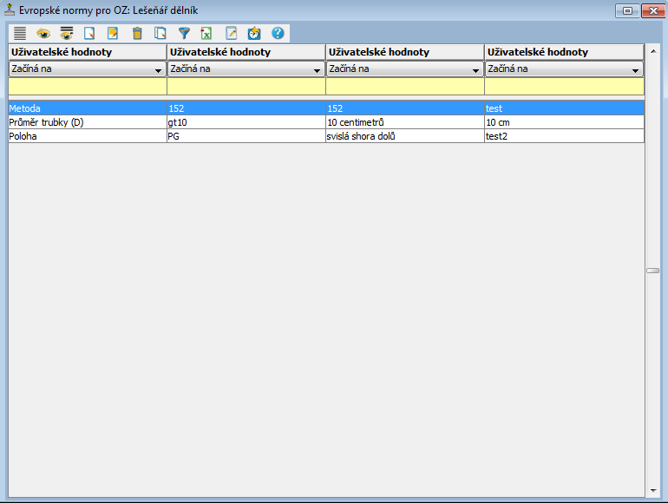Click the yellow page edit record icon
Screen dimensions: 668x503
[113, 34]
